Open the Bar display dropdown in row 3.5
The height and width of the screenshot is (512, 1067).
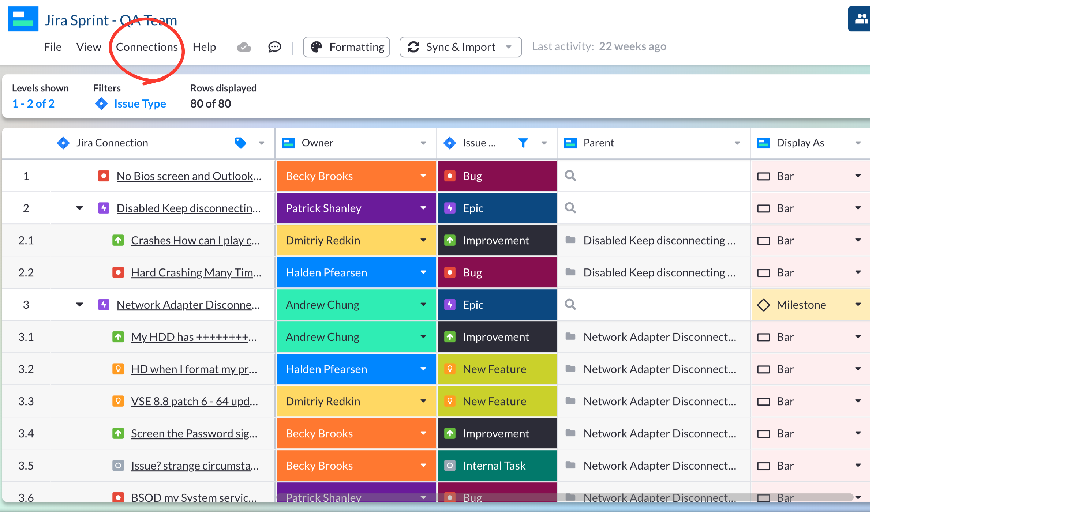coord(858,466)
